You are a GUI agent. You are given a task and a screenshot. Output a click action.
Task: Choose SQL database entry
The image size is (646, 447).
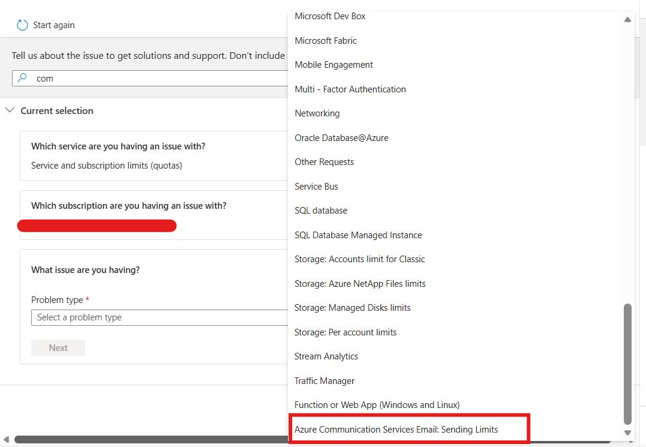pyautogui.click(x=321, y=211)
